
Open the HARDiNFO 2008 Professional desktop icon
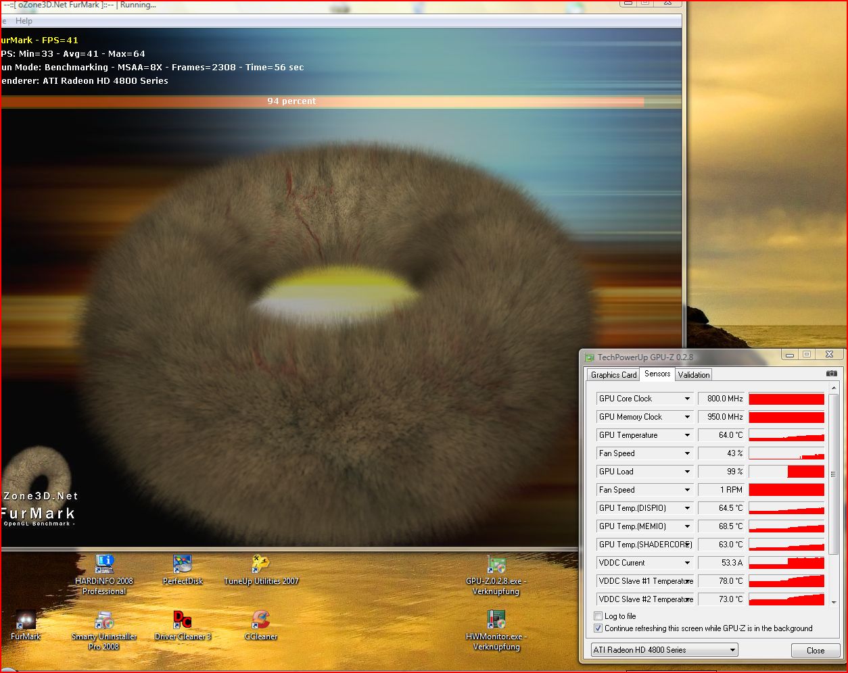pos(104,574)
